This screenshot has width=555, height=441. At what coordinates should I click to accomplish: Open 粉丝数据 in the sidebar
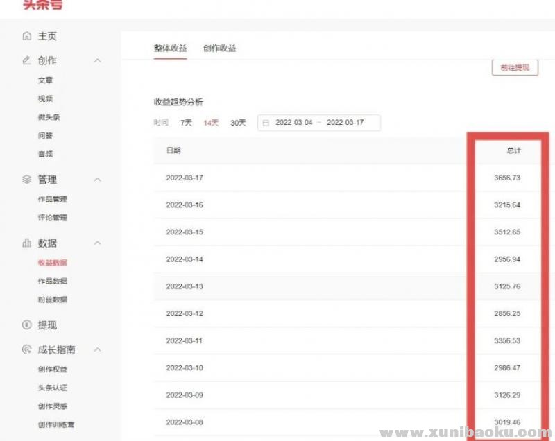[53, 300]
